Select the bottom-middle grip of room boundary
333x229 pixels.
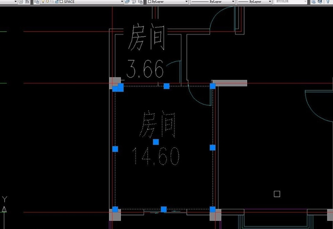click(164, 210)
